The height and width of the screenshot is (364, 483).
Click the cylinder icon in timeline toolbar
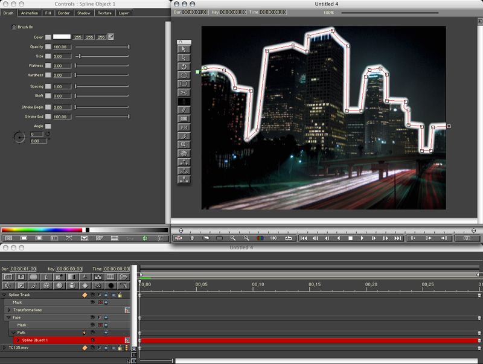click(72, 286)
